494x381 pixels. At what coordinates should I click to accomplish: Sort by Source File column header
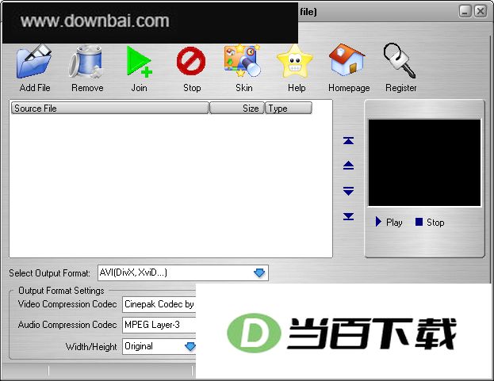110,109
